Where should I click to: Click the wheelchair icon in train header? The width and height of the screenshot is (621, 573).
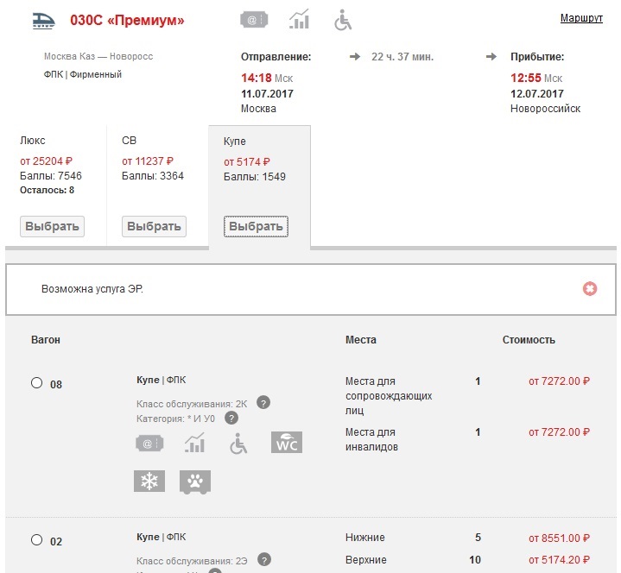(343, 20)
